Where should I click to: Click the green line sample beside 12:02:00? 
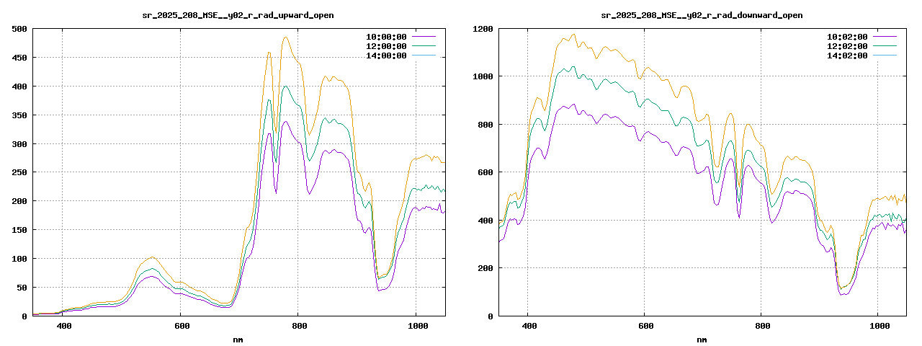885,46
